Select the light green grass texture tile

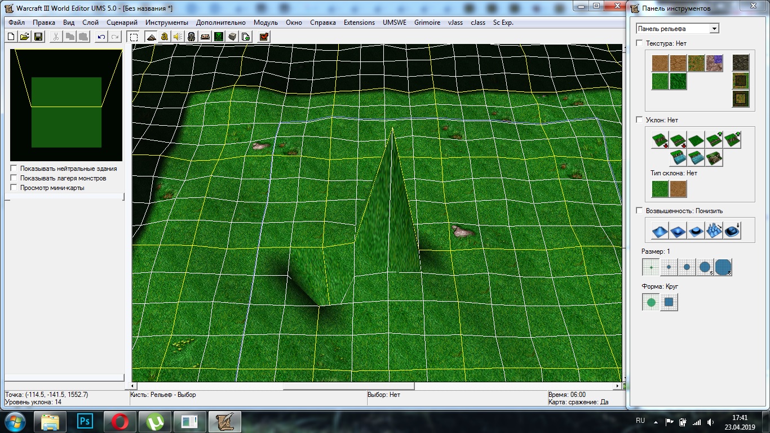pyautogui.click(x=660, y=81)
